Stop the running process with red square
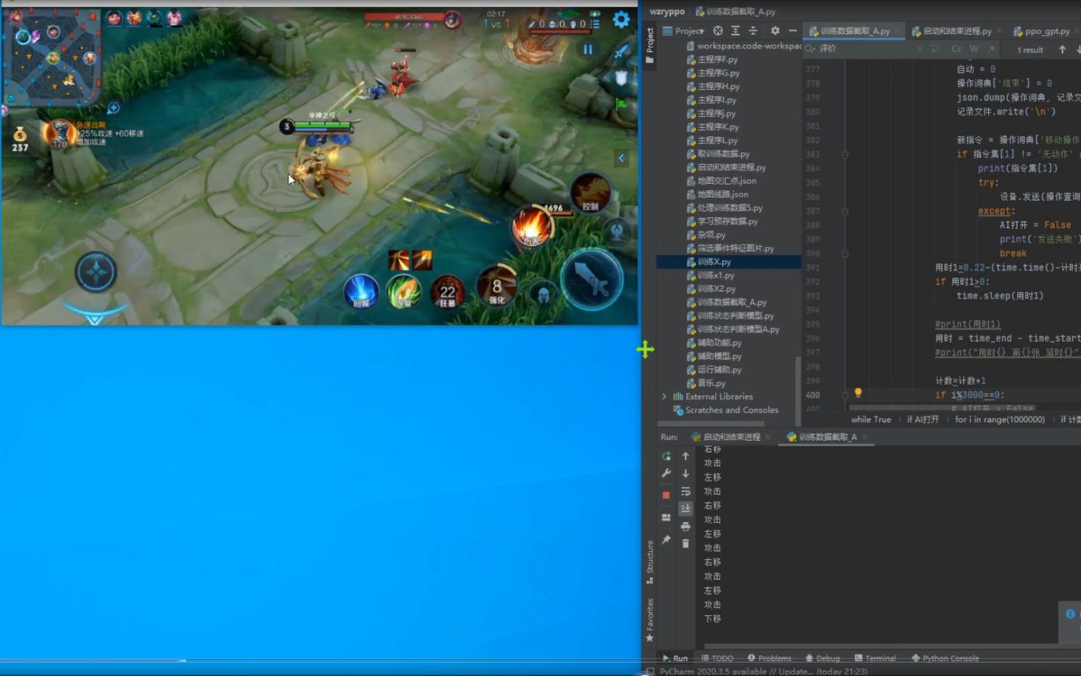This screenshot has width=1081, height=676. coord(666,495)
